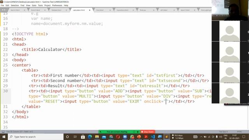Open the Tools menu
This screenshot has width=249, height=140.
(40, 5)
